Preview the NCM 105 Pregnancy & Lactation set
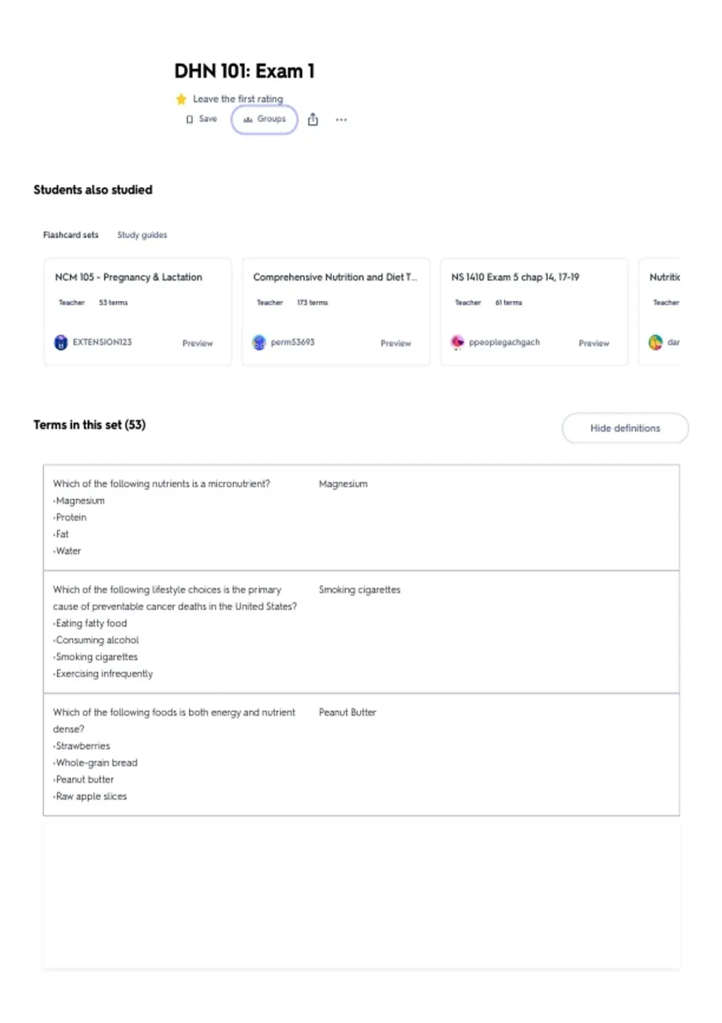Image resolution: width=722 pixels, height=1023 pixels. coord(197,343)
